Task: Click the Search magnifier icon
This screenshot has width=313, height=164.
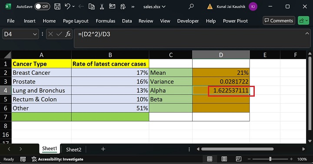Action: point(191,7)
